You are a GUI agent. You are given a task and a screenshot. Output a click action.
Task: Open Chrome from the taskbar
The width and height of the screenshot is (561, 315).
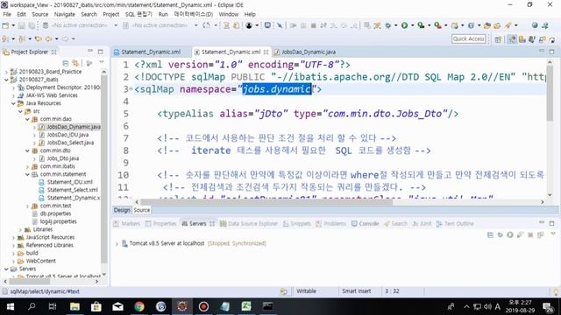[x=139, y=306]
